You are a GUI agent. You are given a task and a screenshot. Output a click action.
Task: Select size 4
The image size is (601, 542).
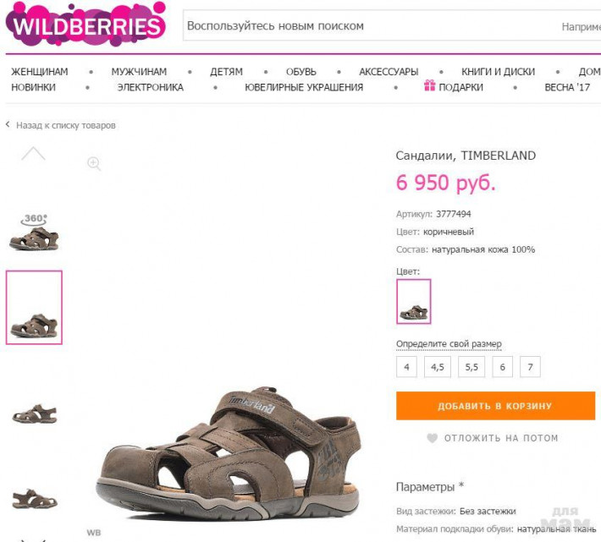point(406,367)
